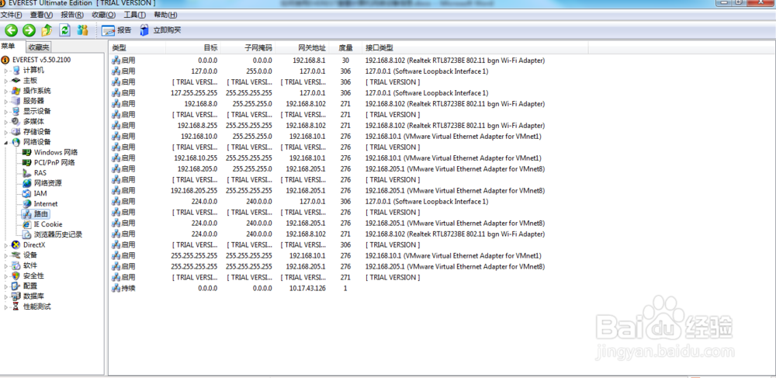The width and height of the screenshot is (776, 378).
Task: Open the 帮助(H) menu
Action: (x=166, y=16)
